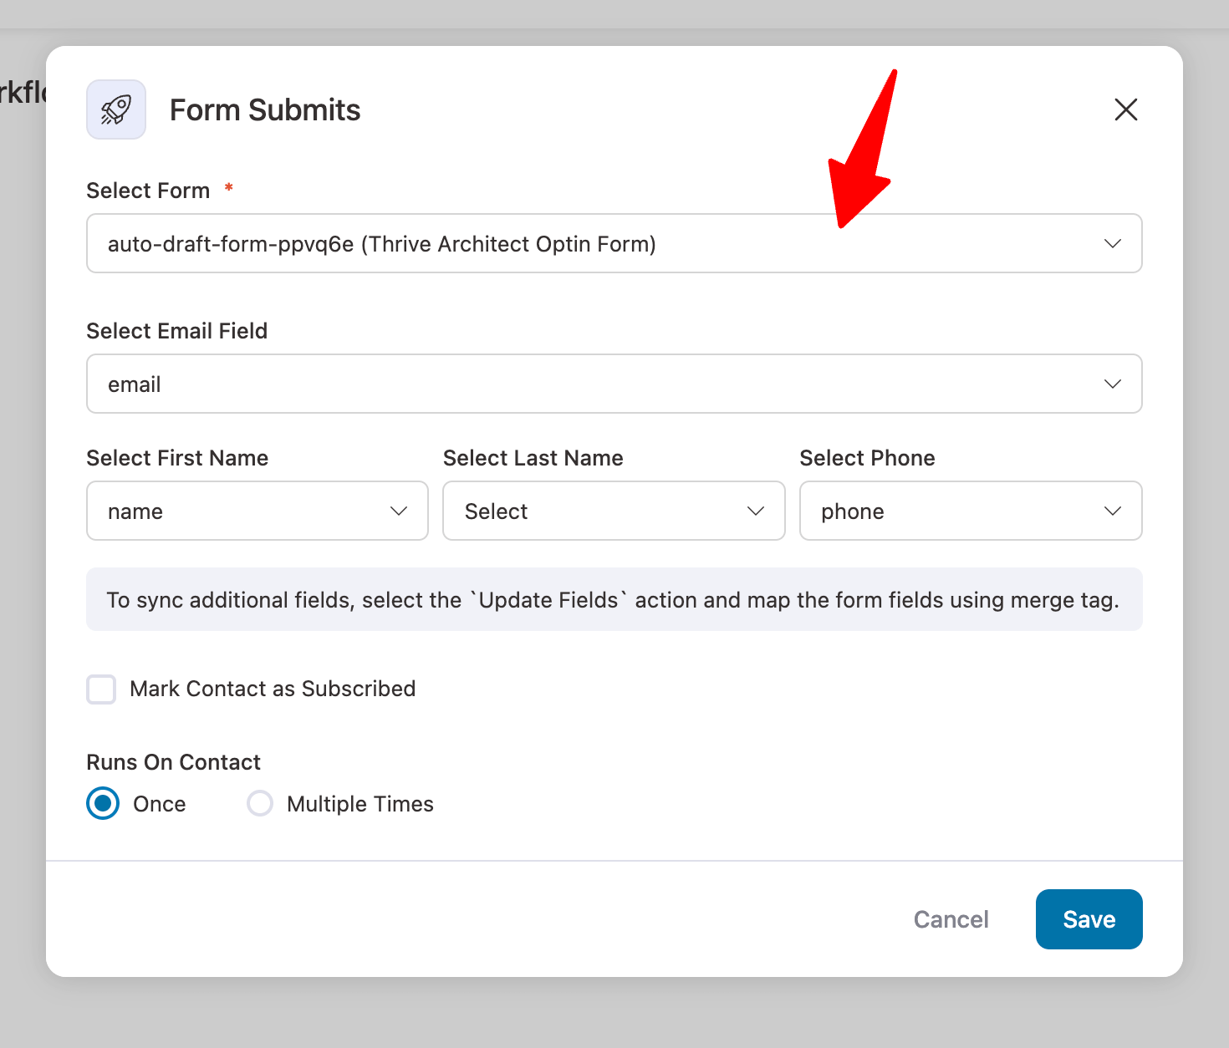This screenshot has width=1229, height=1048.
Task: Open the Select Phone dropdown
Action: (x=971, y=511)
